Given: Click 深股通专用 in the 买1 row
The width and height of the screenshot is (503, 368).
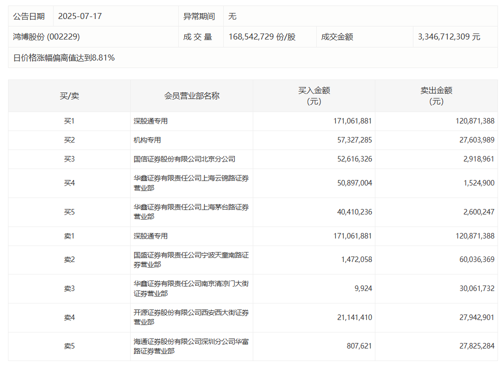Looking at the screenshot, I should (x=151, y=121).
